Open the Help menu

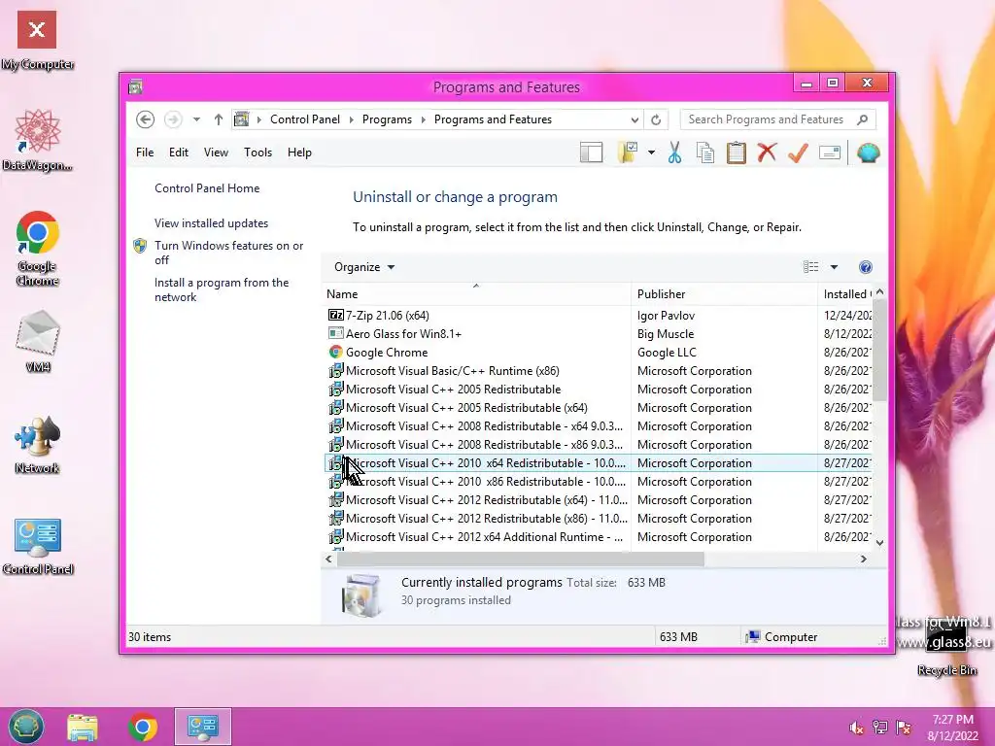pos(299,153)
